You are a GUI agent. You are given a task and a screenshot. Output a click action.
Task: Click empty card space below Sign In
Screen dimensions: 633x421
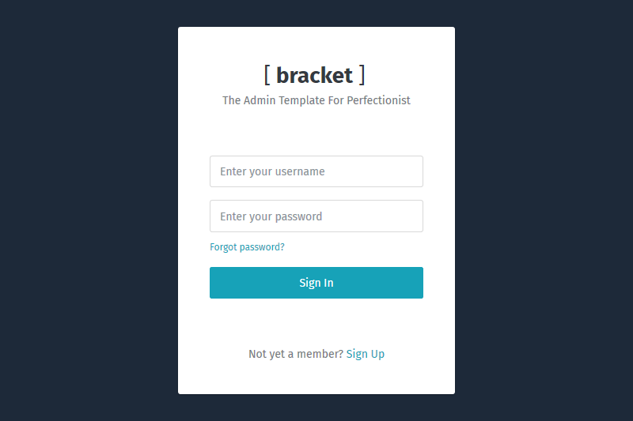click(316, 322)
